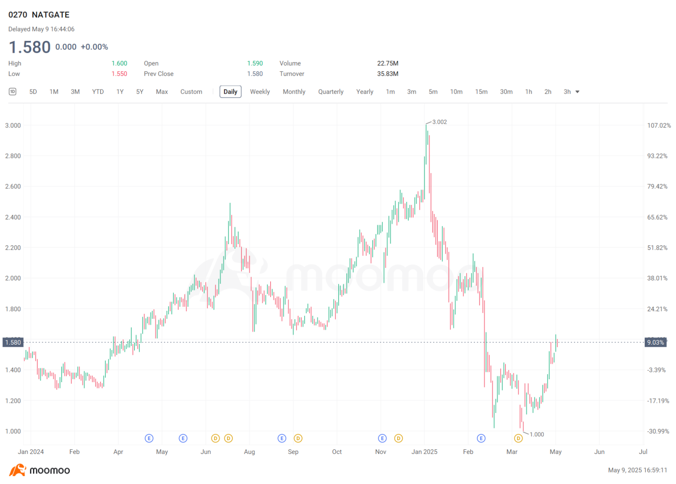
Task: Expand the dropdown arrow next to 3h
Action: pos(578,92)
